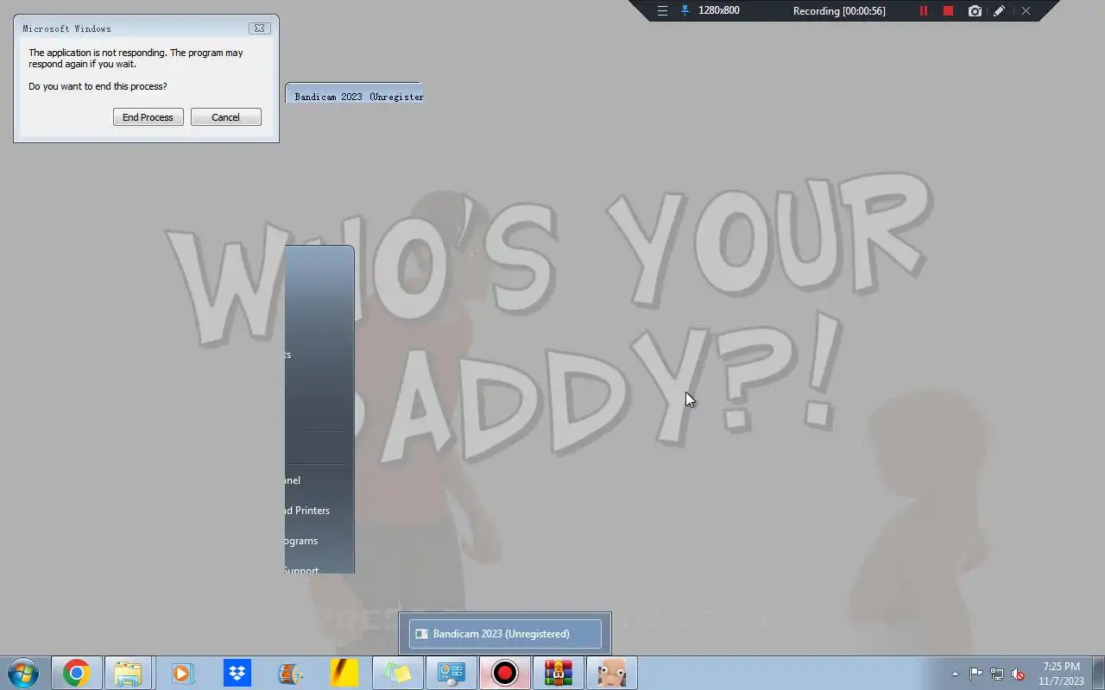Launch Google Chrome from taskbar
Screen dimensions: 1105x690
tap(76, 673)
